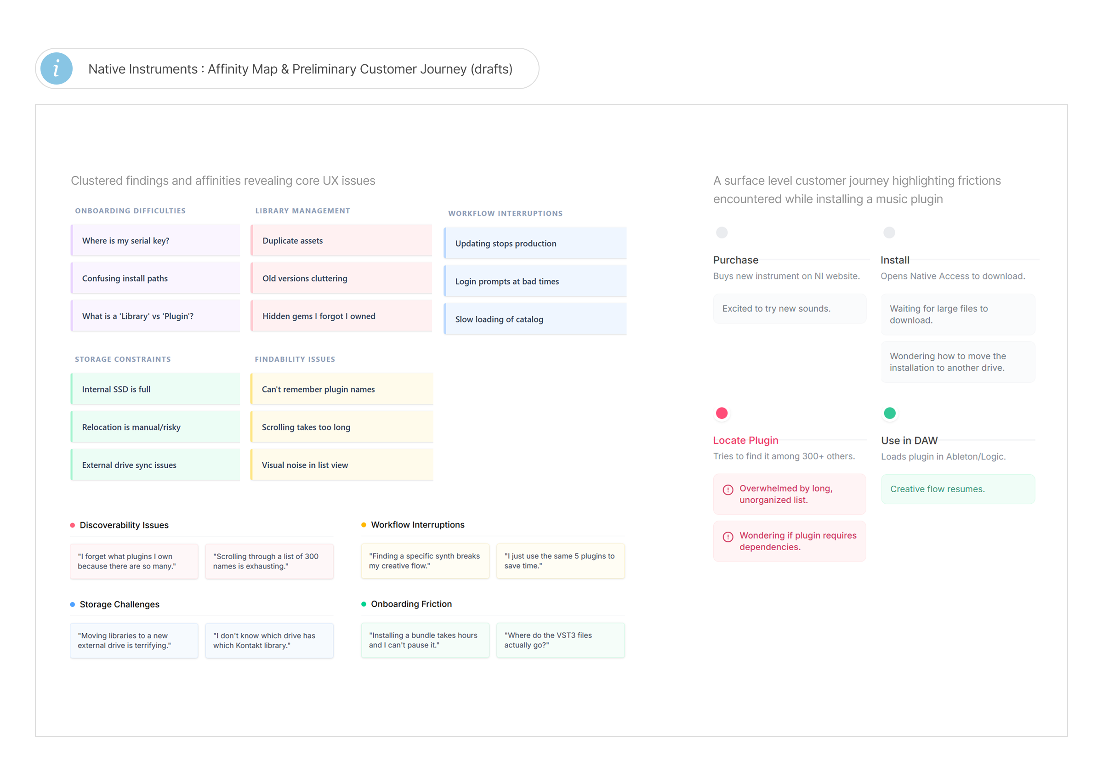Select the 'Old versions cluttering' note
The width and height of the screenshot is (1103, 772).
[341, 278]
